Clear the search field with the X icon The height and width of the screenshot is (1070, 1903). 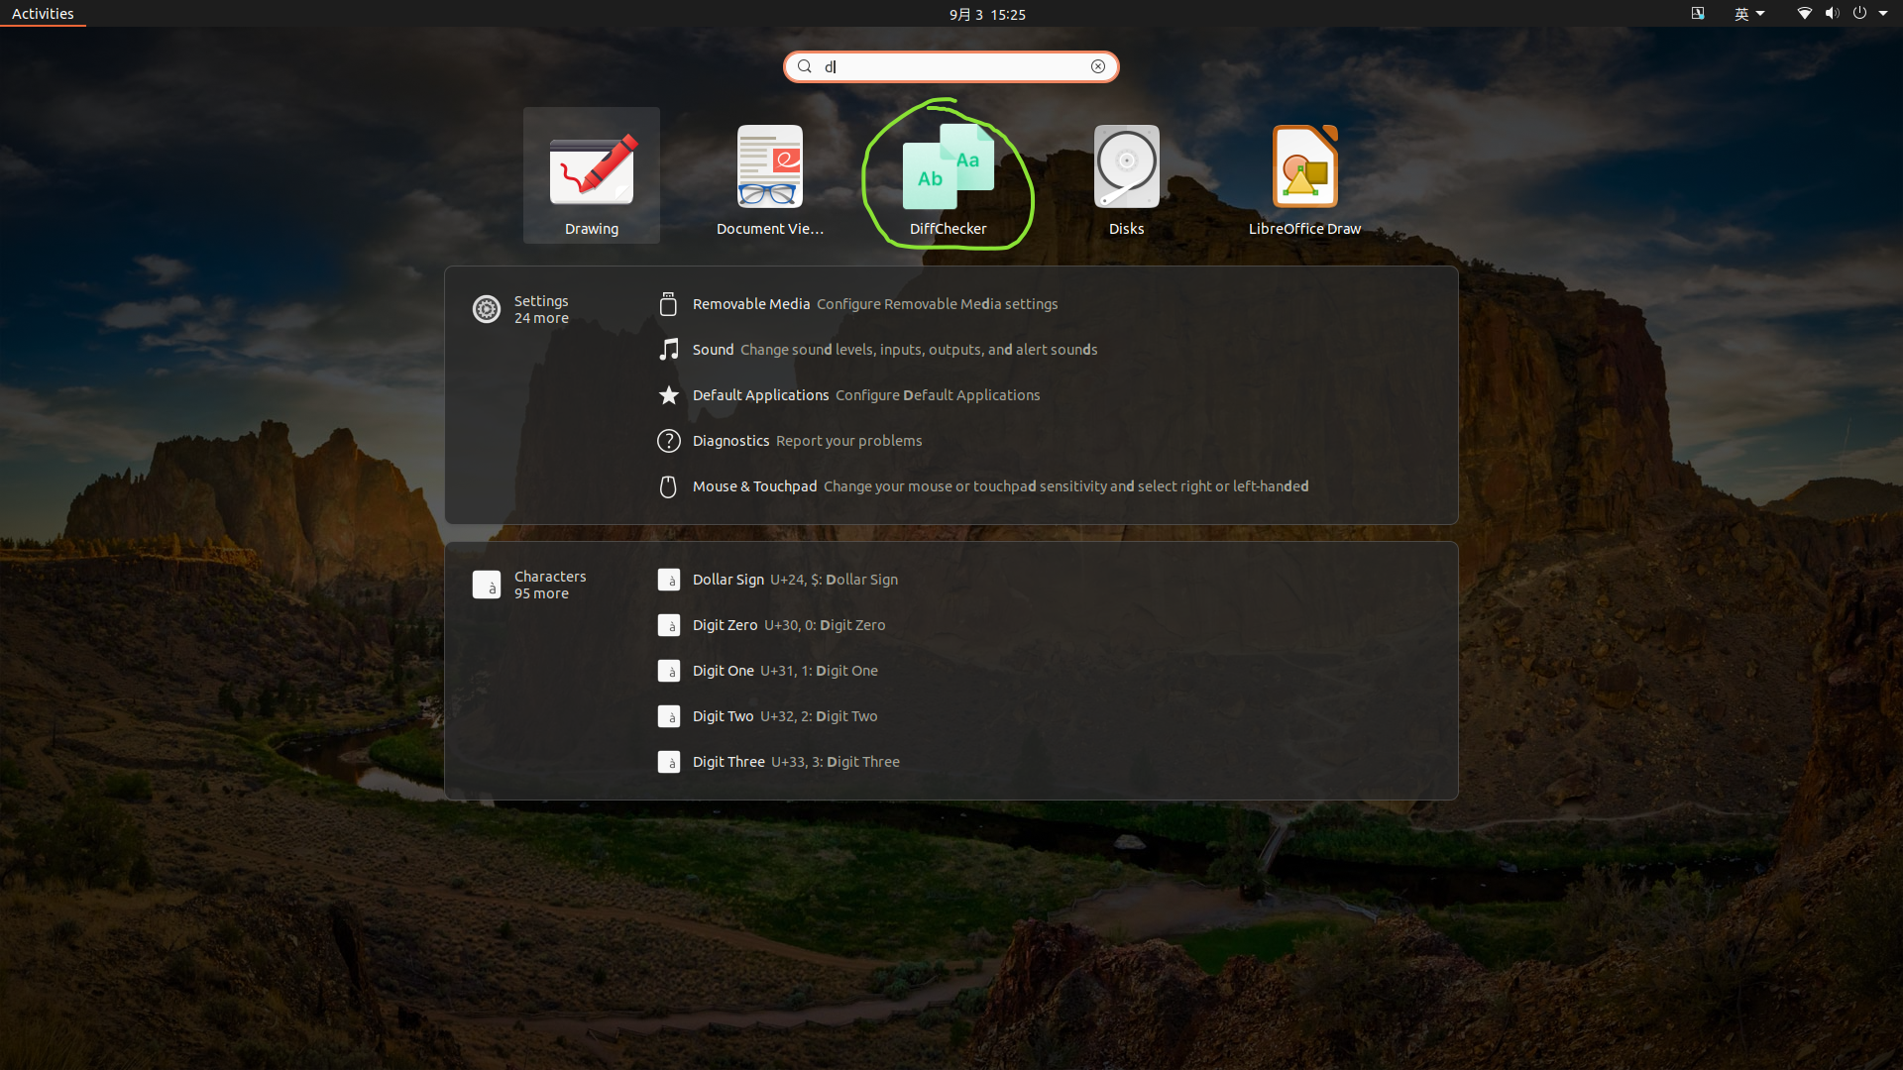coord(1098,66)
